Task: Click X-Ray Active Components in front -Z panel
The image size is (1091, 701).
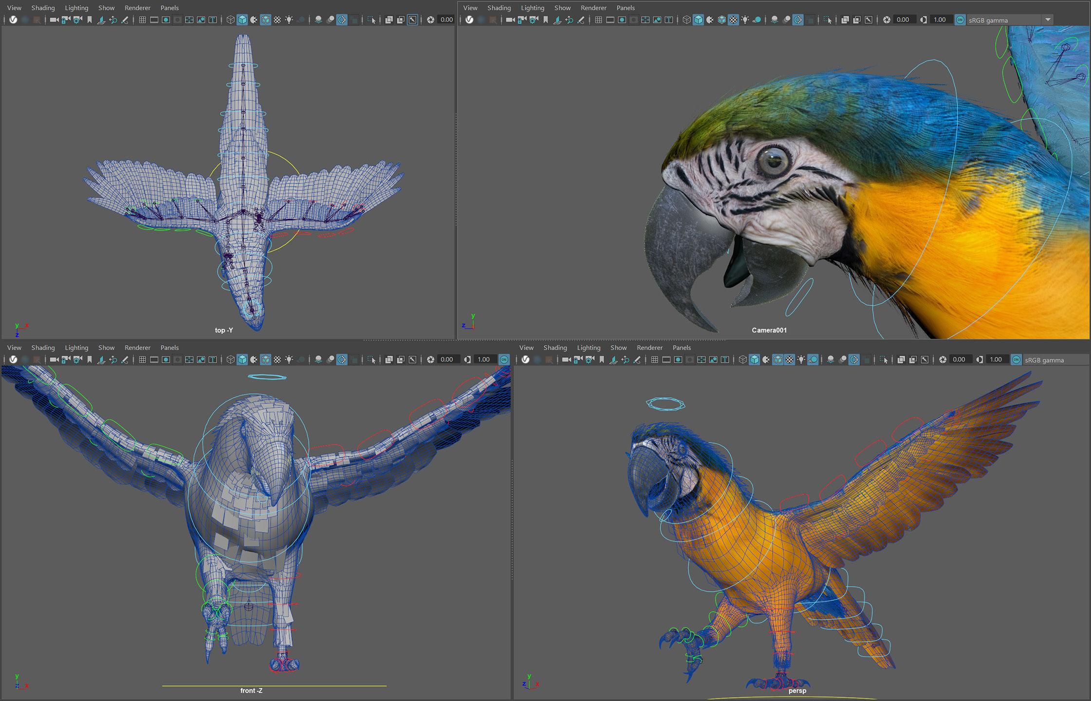Action: [401, 360]
